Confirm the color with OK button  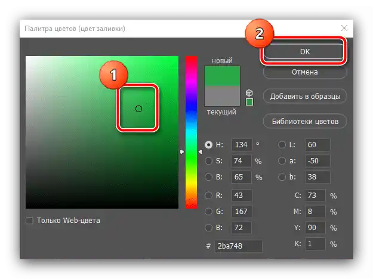point(304,51)
